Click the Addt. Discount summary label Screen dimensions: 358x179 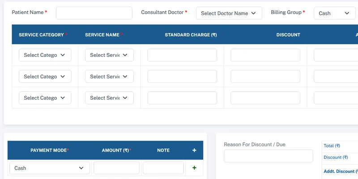pyautogui.click(x=341, y=171)
